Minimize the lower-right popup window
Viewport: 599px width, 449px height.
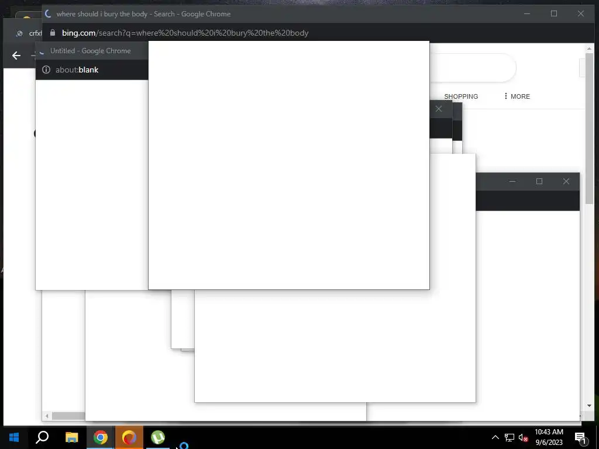(512, 181)
